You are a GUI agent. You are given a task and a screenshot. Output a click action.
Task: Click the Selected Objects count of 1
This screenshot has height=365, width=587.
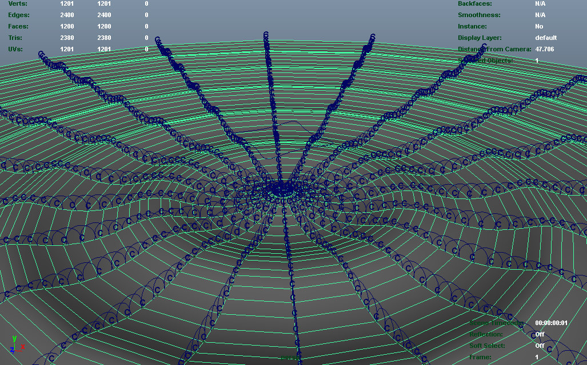coord(537,60)
